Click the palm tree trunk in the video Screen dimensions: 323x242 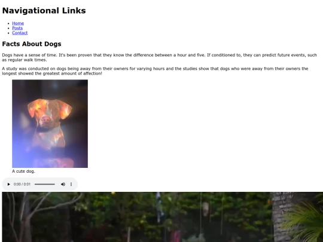pos(281,217)
